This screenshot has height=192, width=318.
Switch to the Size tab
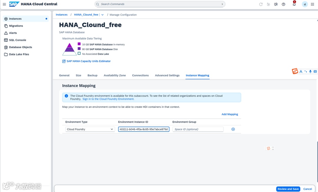click(79, 75)
